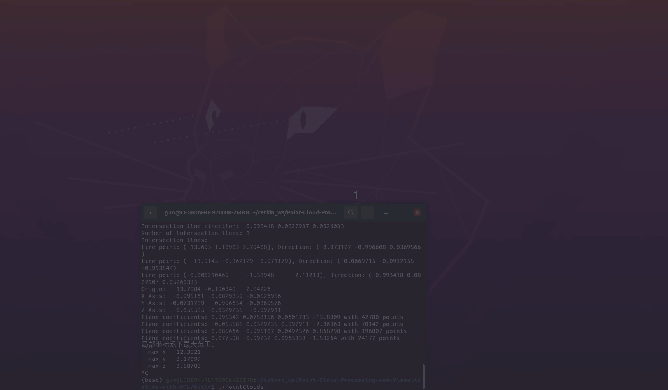Click the 'Z Axis: 0.055585' line
This screenshot has height=390, width=668.
[211, 310]
